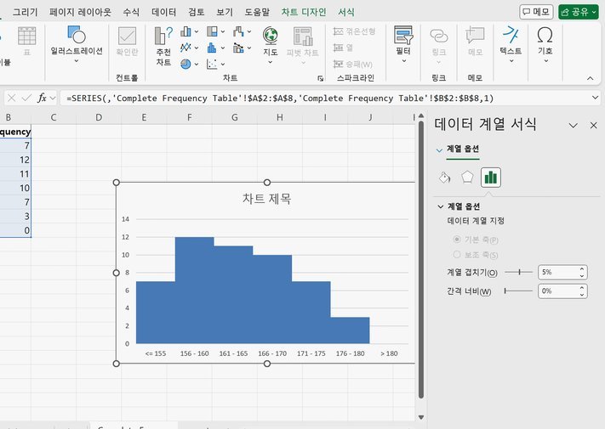The image size is (605, 429).
Task: Click the 메모 comments button
Action: (536, 12)
